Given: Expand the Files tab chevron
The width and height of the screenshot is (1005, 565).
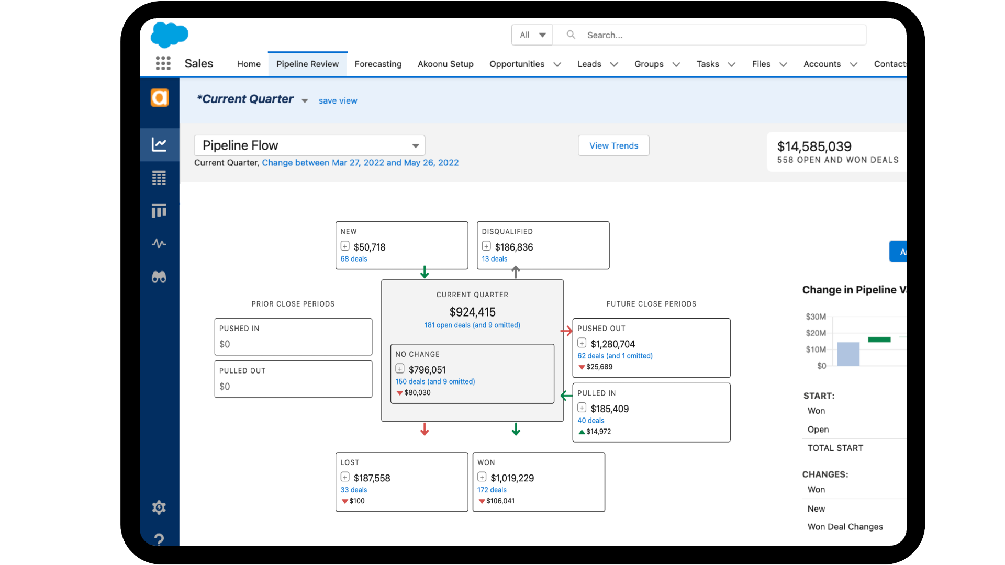Looking at the screenshot, I should pos(784,64).
